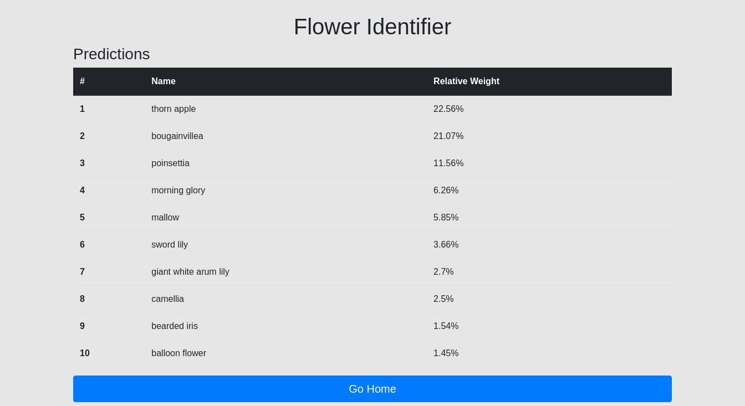Select the bearded iris name

point(175,326)
